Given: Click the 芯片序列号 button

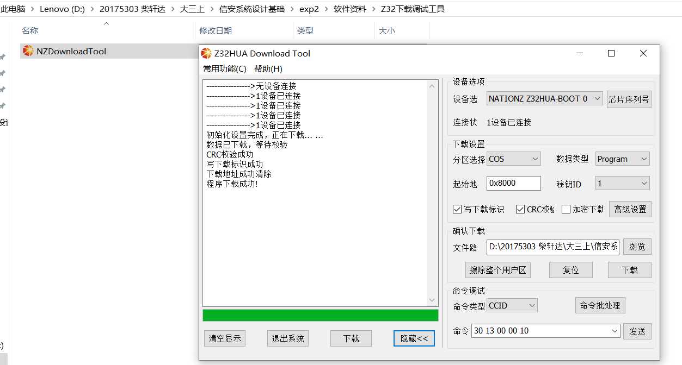Looking at the screenshot, I should (x=629, y=99).
